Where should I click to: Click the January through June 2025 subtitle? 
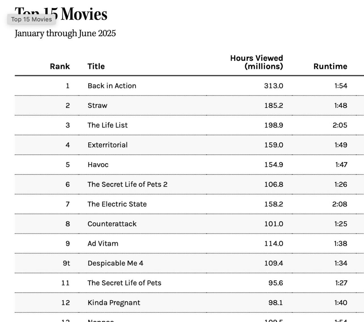65,33
